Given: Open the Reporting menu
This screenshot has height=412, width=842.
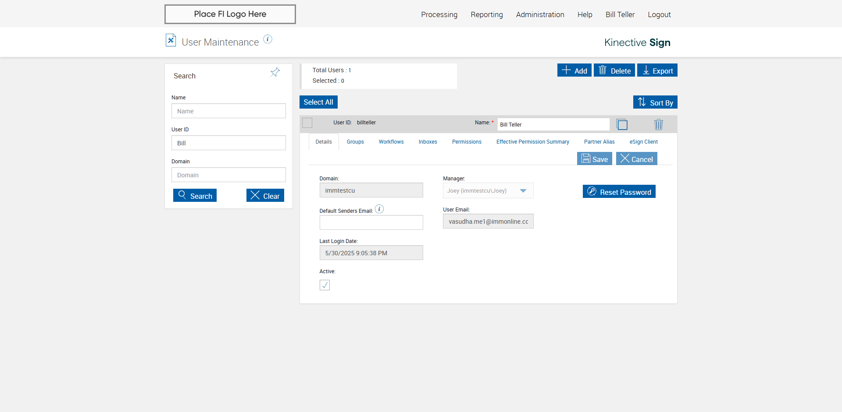Looking at the screenshot, I should click(486, 14).
